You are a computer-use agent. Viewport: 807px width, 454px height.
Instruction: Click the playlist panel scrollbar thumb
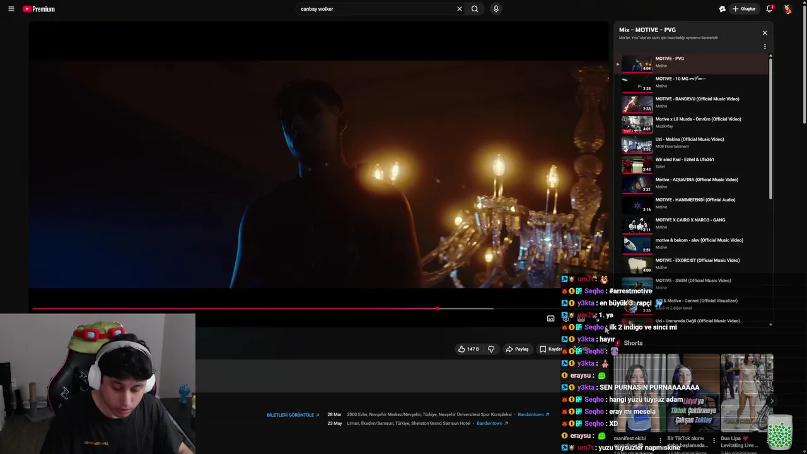pos(770,129)
